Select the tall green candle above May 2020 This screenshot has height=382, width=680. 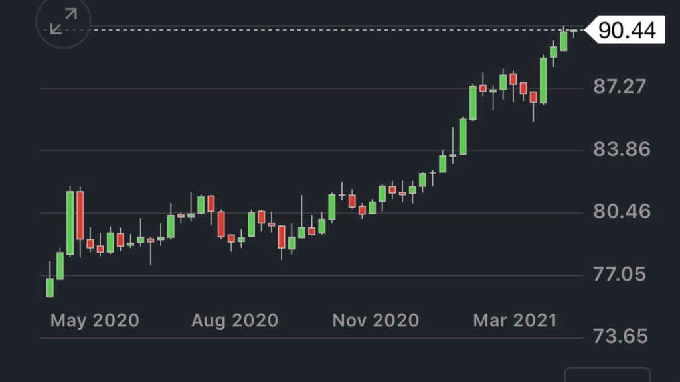tap(70, 222)
